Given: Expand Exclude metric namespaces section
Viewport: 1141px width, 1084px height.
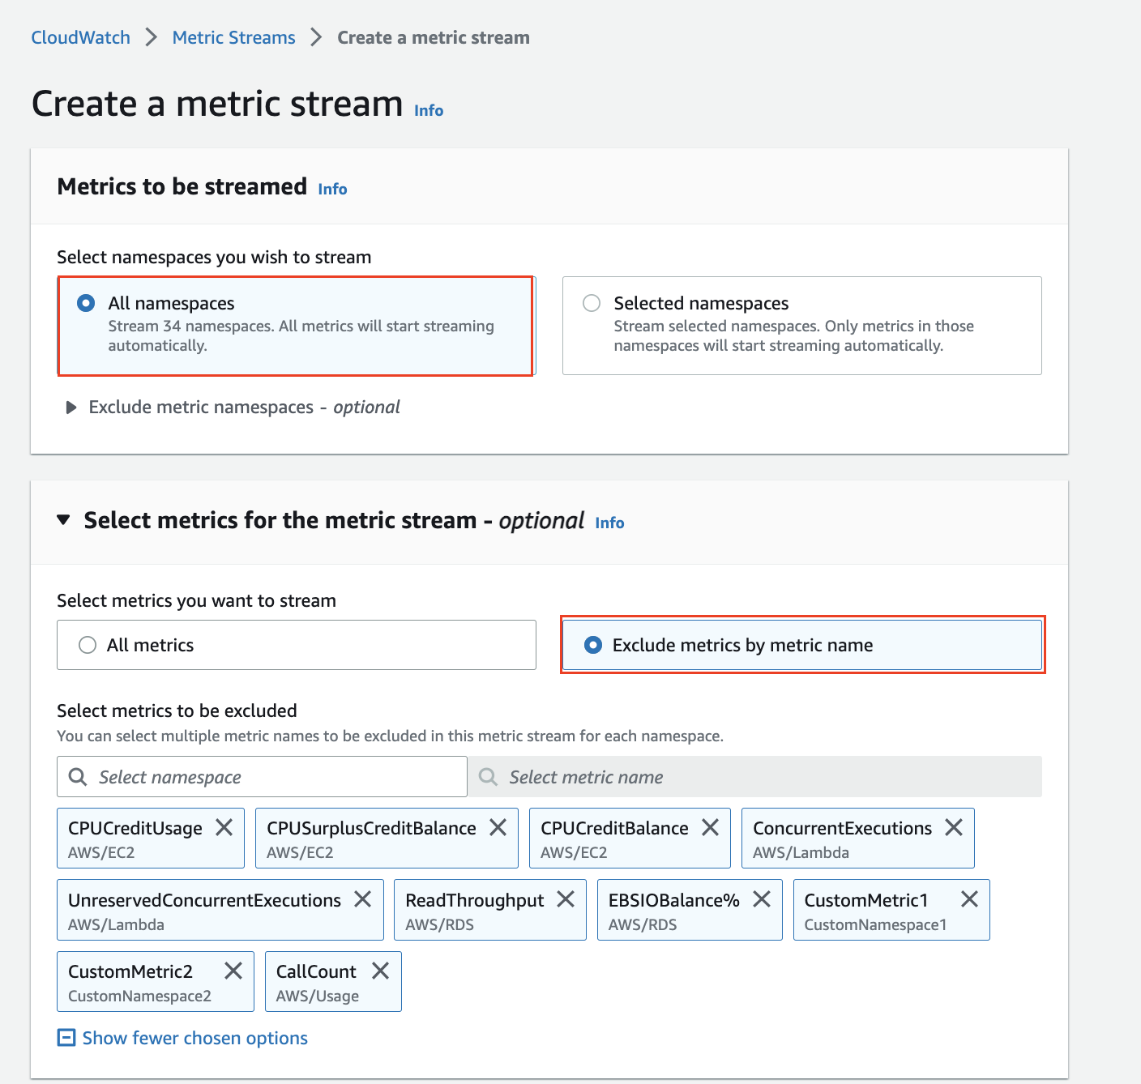Looking at the screenshot, I should point(71,408).
